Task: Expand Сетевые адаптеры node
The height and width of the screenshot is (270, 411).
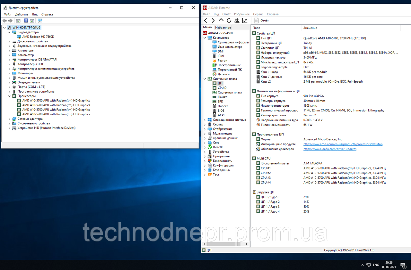Action: pos(9,119)
